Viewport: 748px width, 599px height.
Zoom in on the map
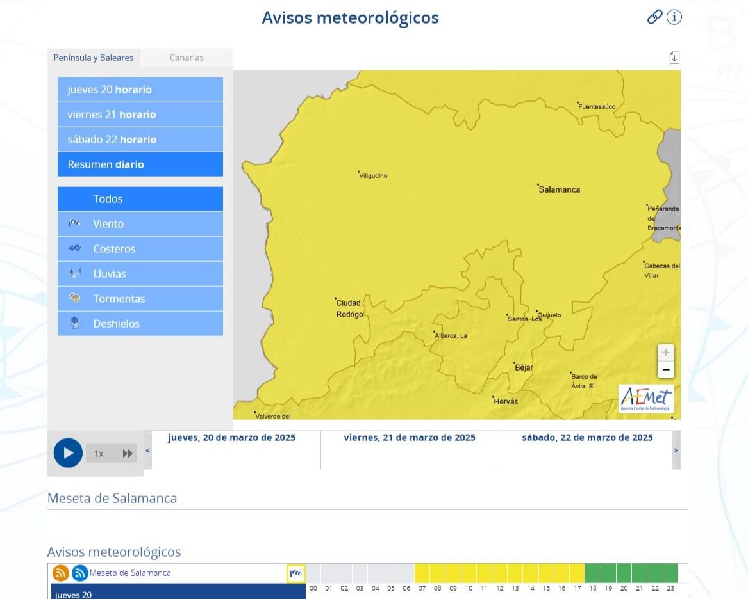pos(666,353)
